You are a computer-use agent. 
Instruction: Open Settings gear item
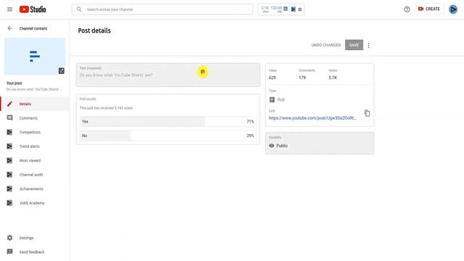coord(35,238)
